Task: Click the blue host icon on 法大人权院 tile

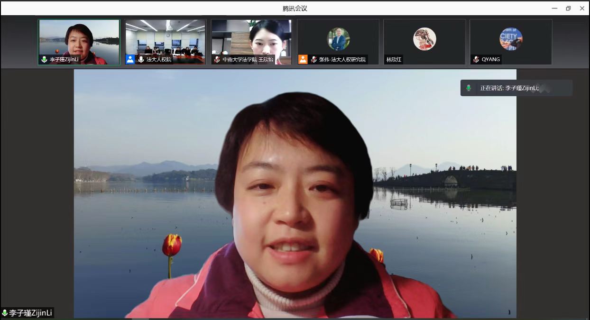Action: (x=130, y=59)
